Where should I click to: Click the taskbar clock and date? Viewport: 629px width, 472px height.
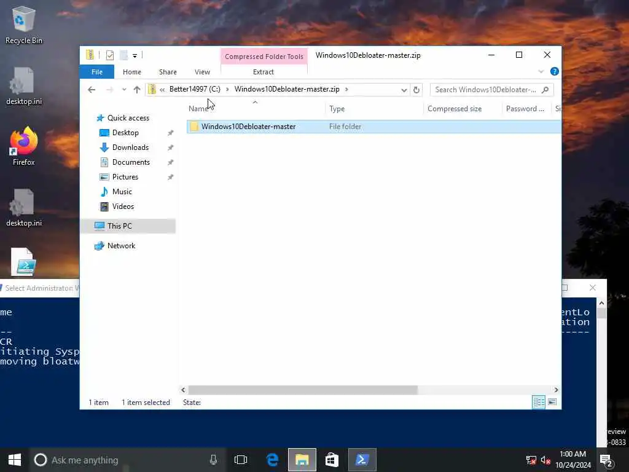(x=573, y=460)
